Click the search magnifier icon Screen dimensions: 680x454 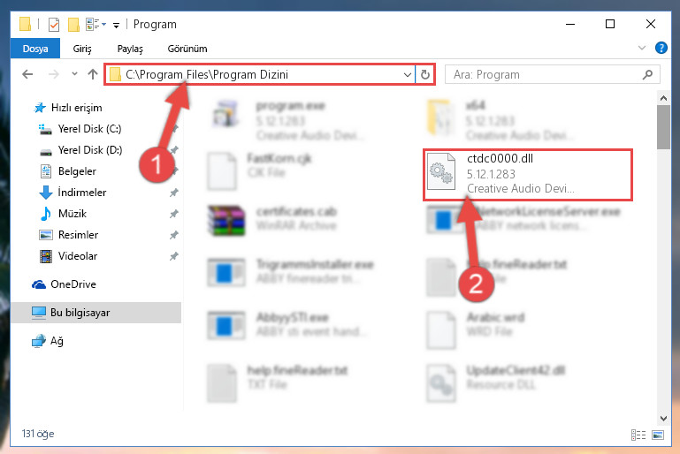pyautogui.click(x=647, y=74)
